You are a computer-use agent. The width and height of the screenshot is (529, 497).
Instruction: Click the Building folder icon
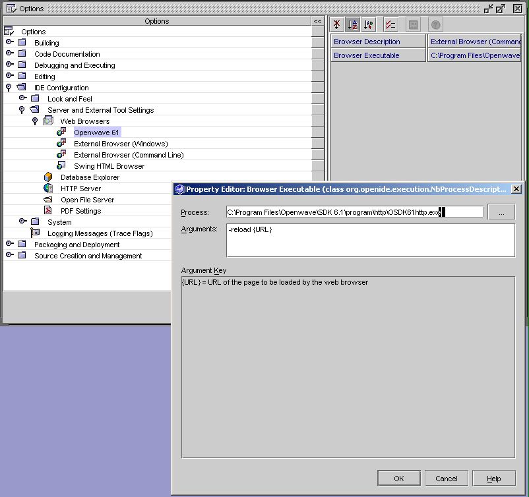[22, 42]
